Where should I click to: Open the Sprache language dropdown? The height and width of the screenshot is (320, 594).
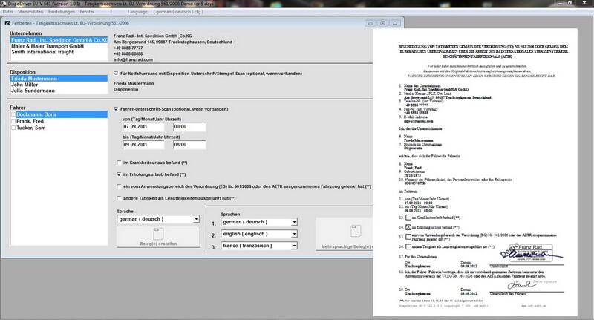pos(158,219)
